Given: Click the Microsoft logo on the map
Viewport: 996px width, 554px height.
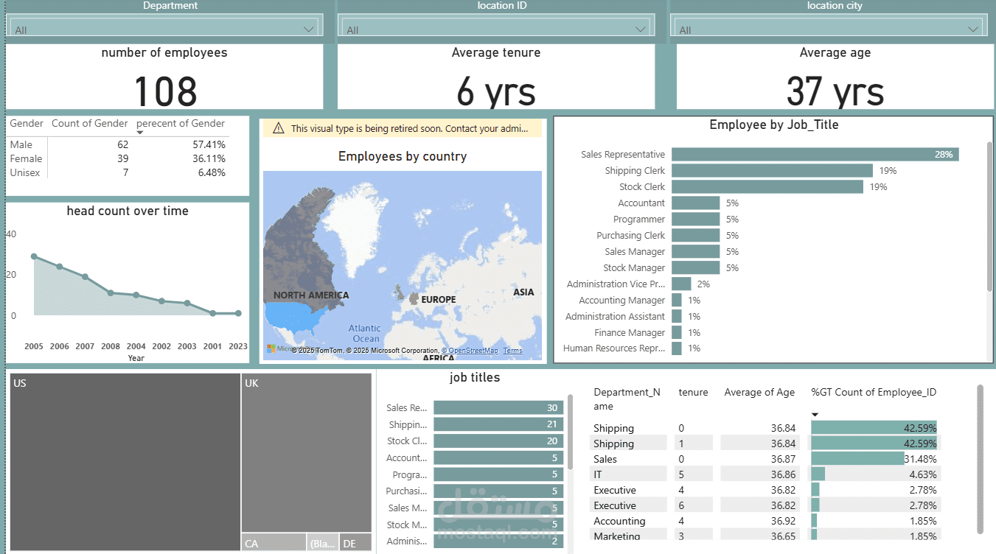Looking at the screenshot, I should [271, 349].
